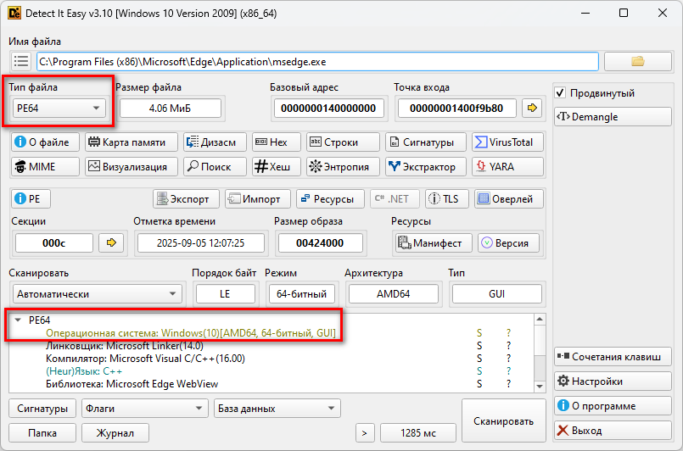683x451 pixels.
Task: Click the 'Отметка времени' timestamp field
Action: tap(201, 243)
